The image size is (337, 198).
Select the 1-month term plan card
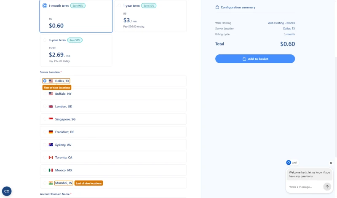tap(76, 16)
